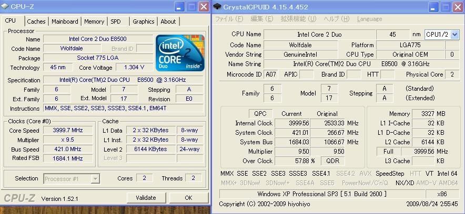Open the About tab in CPU-Z
This screenshot has width=465, height=214.
(x=168, y=22)
